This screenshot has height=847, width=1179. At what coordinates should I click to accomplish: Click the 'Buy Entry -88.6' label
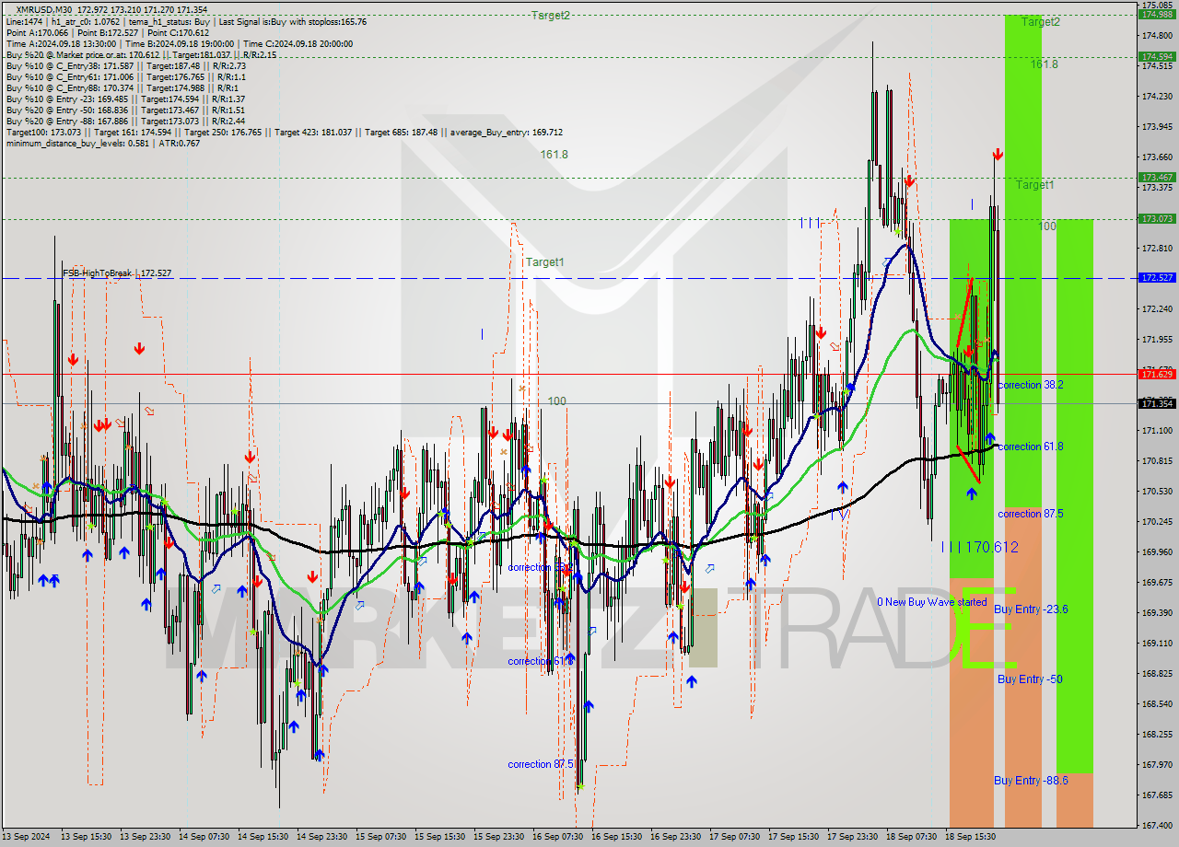(1031, 781)
